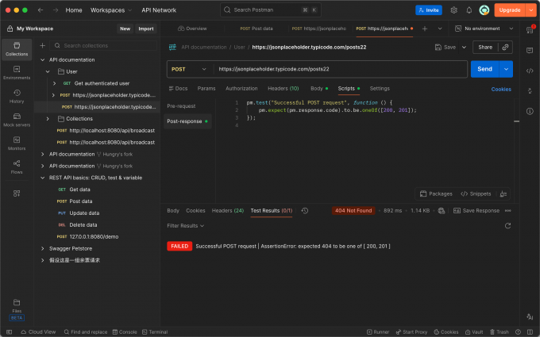Open the Files BETA panel
The width and height of the screenshot is (540, 337).
pyautogui.click(x=17, y=309)
